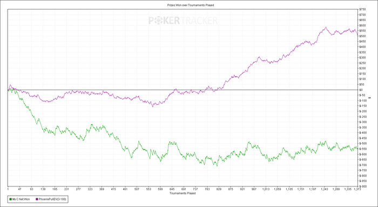Click the $ unit label beside the y-axis
The image size is (378, 207).
click(370, 98)
